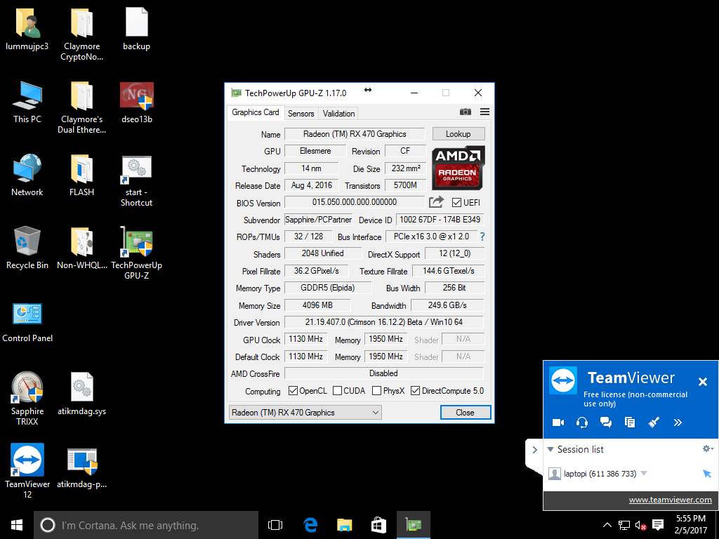Open File Explorer from taskbar

tap(344, 525)
